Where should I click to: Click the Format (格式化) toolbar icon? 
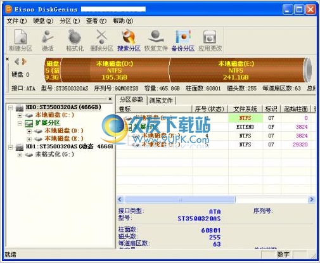[x=75, y=41]
